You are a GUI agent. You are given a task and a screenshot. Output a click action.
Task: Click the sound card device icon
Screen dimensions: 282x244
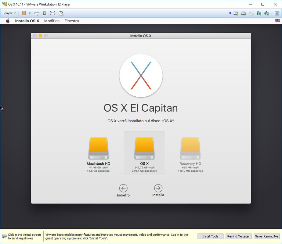point(267,13)
